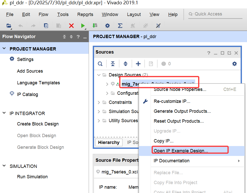Click Collapse All in Sources toolbar
This screenshot has height=193, width=247.
(113, 64)
